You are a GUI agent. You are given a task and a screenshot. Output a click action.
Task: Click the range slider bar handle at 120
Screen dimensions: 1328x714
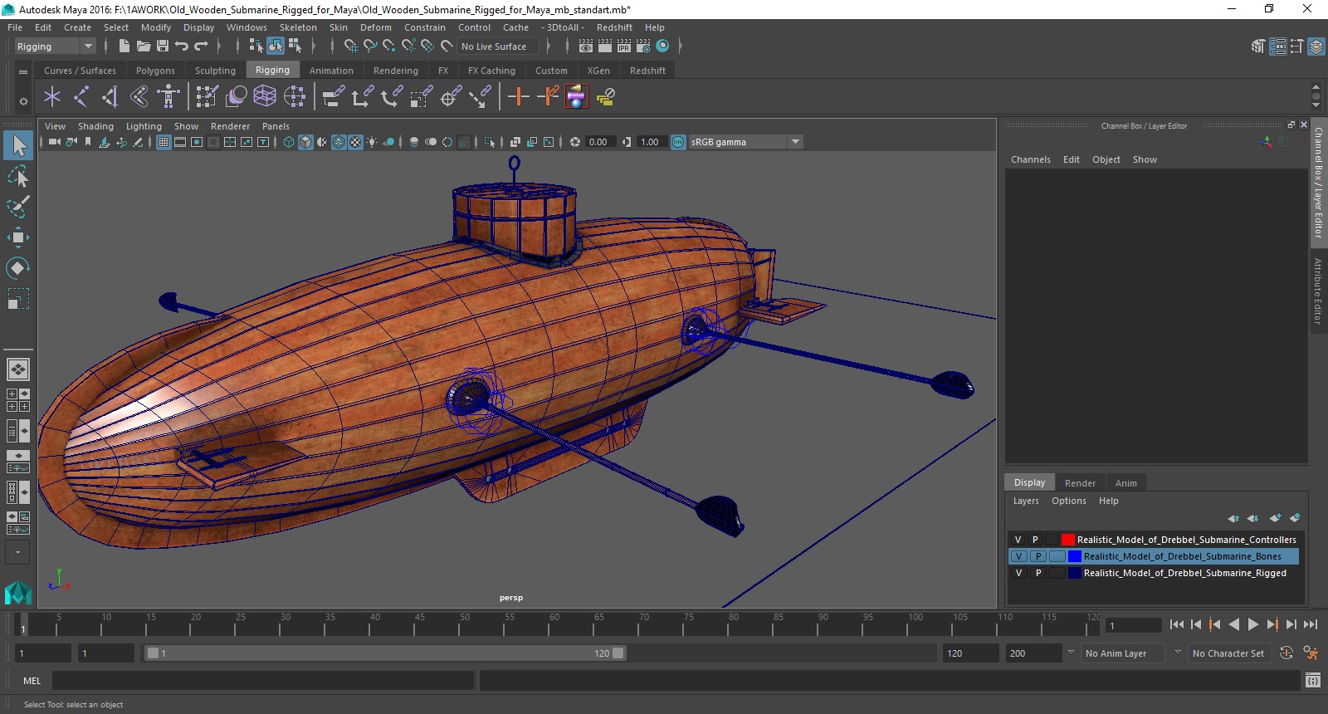click(618, 653)
